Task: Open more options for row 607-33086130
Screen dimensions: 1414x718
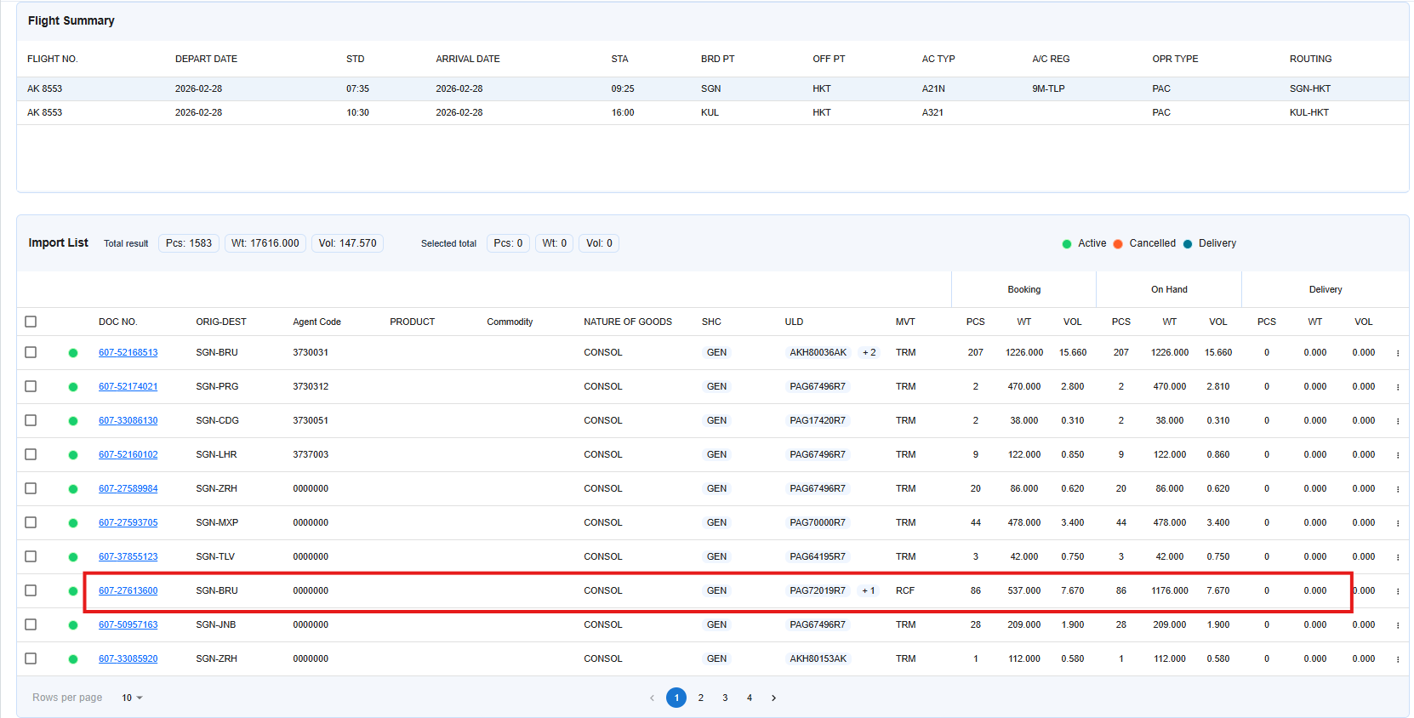Action: tap(1397, 421)
